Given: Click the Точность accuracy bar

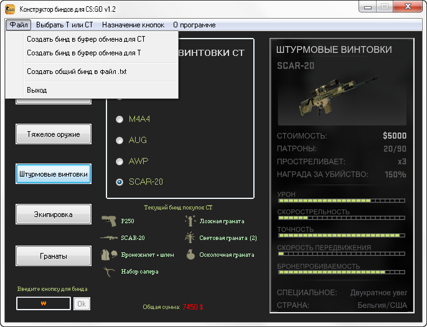Looking at the screenshot, I should (x=342, y=236).
